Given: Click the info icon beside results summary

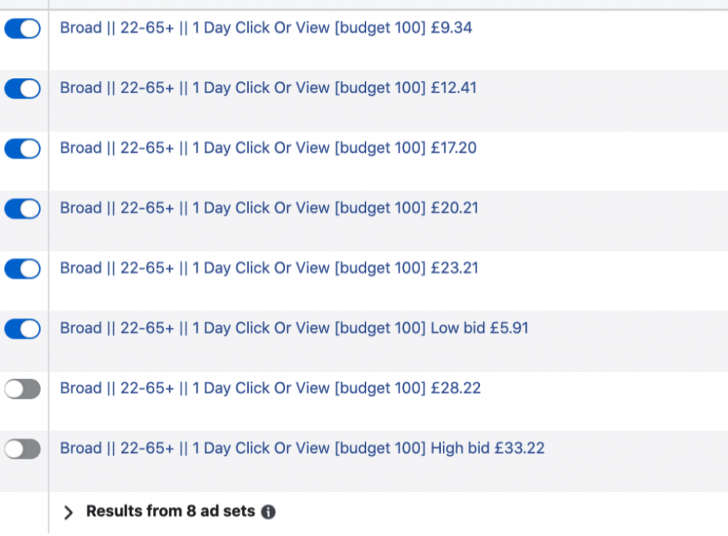Looking at the screenshot, I should (268, 512).
